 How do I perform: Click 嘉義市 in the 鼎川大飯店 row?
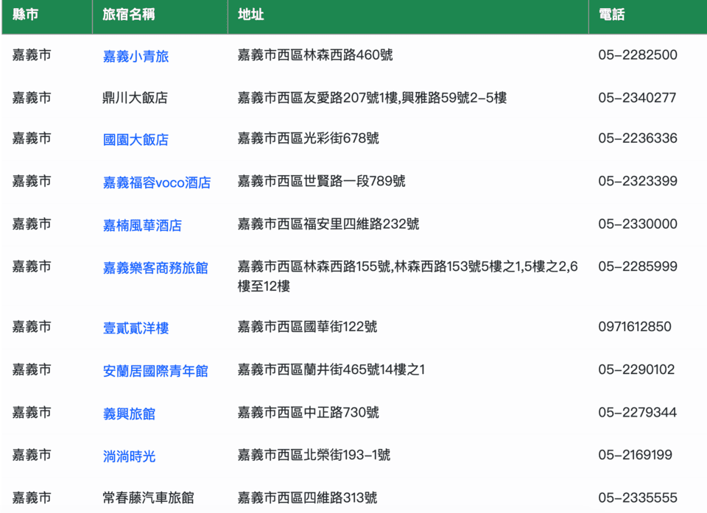32,97
